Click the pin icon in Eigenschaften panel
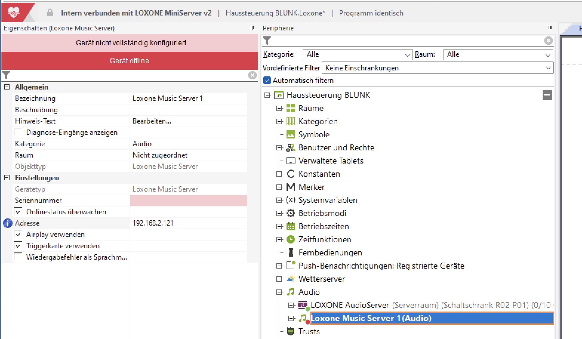Image resolution: width=582 pixels, height=339 pixels. tap(252, 28)
